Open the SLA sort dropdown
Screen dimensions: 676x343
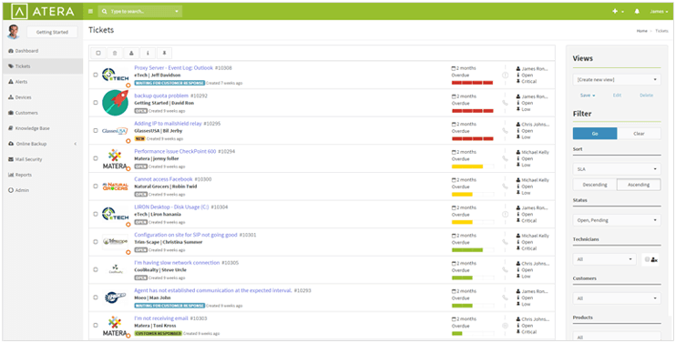click(x=617, y=169)
